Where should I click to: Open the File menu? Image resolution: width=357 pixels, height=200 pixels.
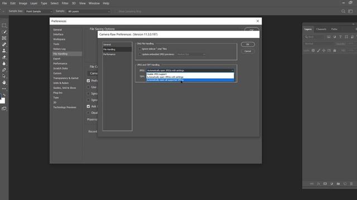(x=4, y=3)
